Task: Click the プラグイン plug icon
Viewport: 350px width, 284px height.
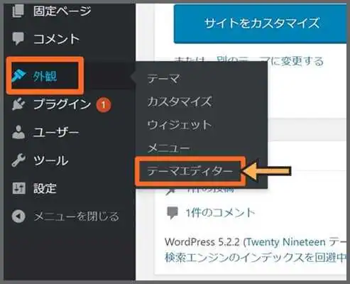Action: [18, 104]
